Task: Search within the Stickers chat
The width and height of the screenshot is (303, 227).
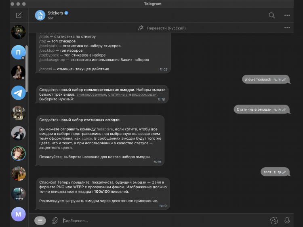Action: [272, 15]
